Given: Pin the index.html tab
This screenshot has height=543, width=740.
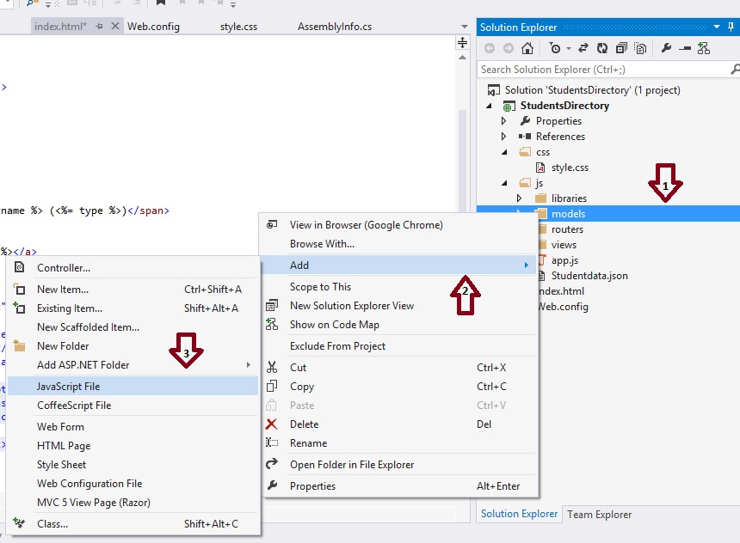Looking at the screenshot, I should tap(99, 27).
